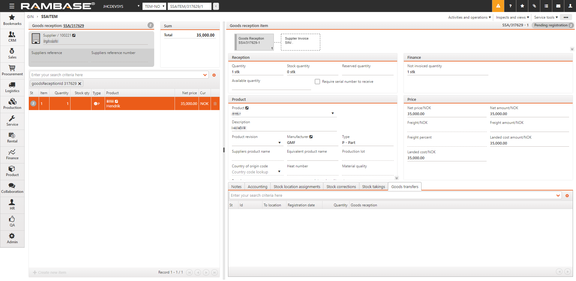Click the trash icon on item row
Image resolution: width=576 pixels, height=281 pixels.
tap(215, 104)
